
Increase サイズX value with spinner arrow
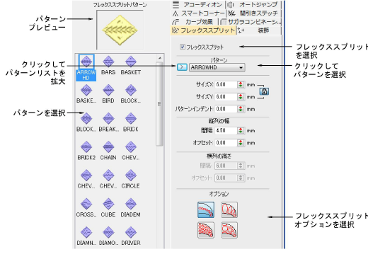241,83
